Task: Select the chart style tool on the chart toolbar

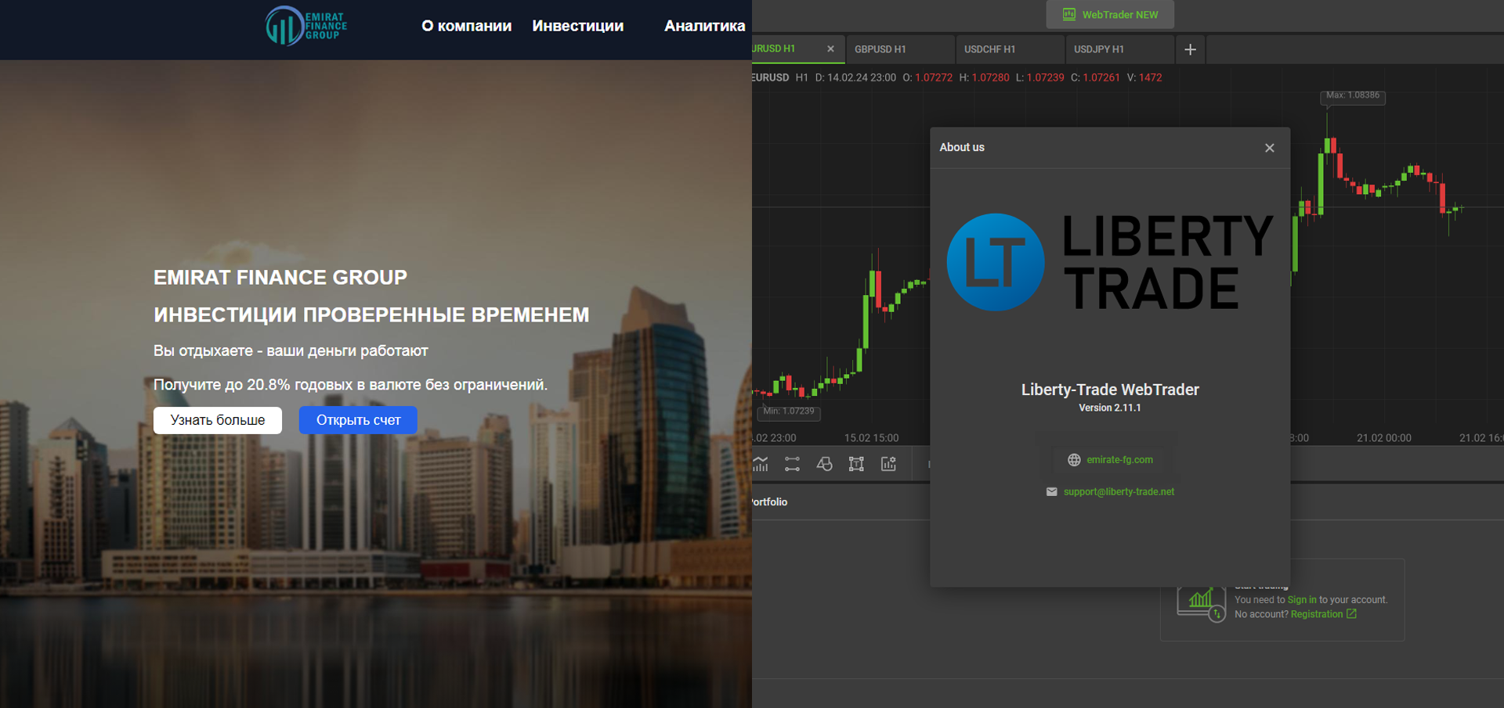Action: coord(761,464)
